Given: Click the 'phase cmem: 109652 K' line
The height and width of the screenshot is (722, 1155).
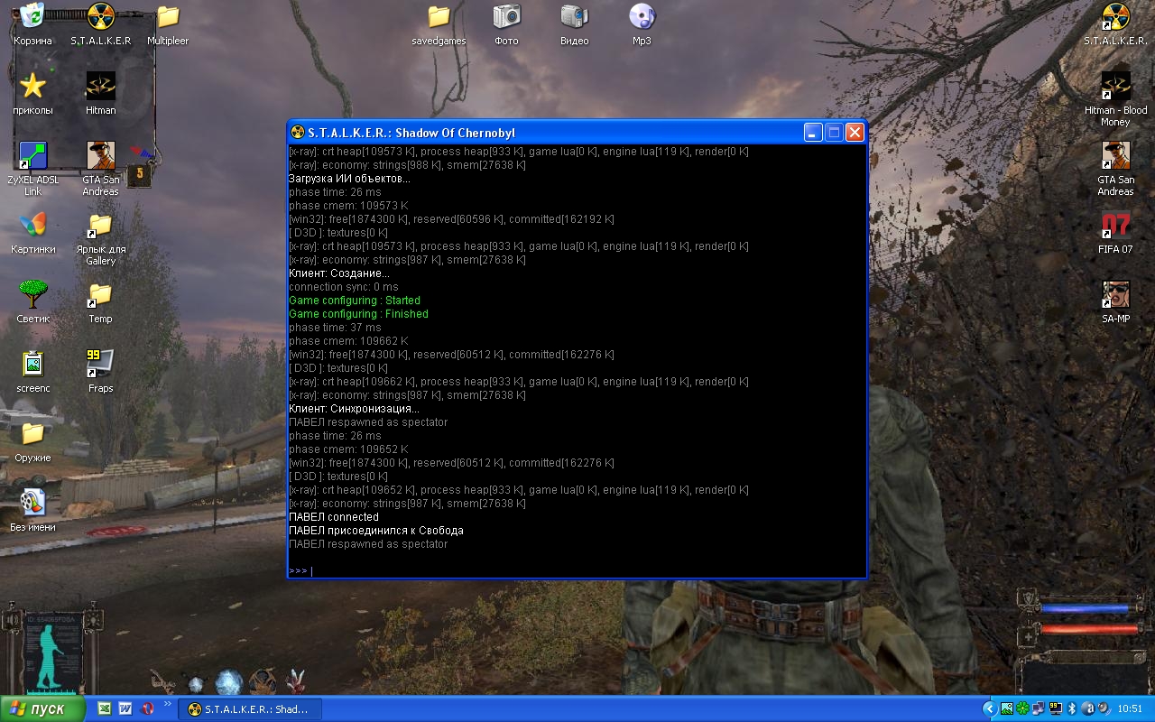Looking at the screenshot, I should 348,449.
